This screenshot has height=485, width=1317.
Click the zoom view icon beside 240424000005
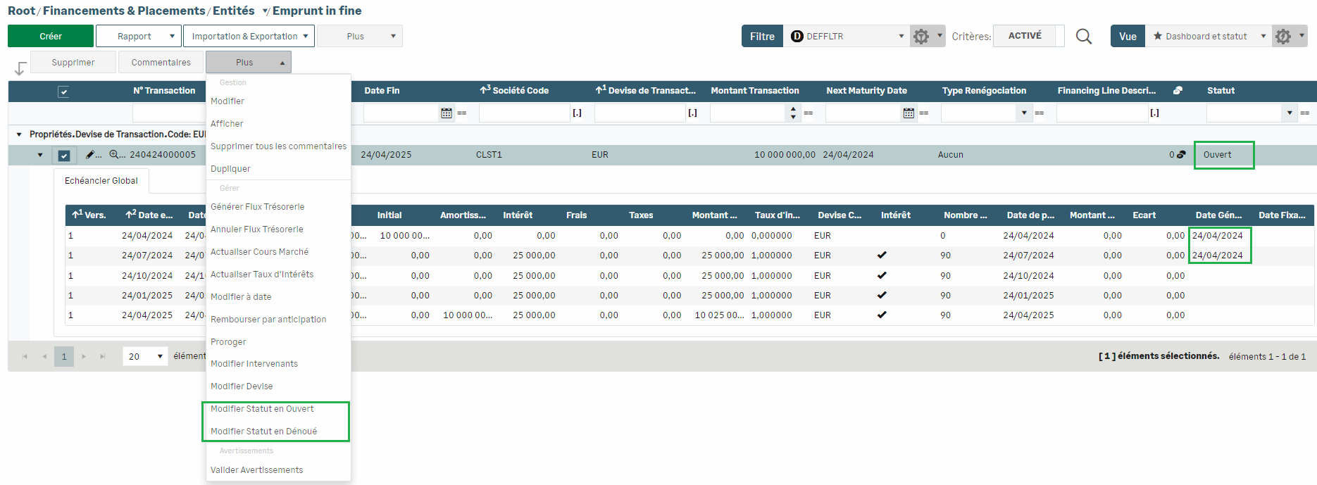[x=113, y=155]
